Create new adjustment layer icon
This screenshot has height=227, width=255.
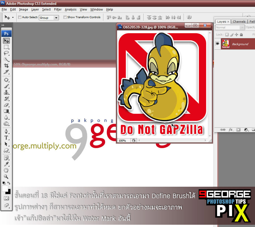point(246,130)
